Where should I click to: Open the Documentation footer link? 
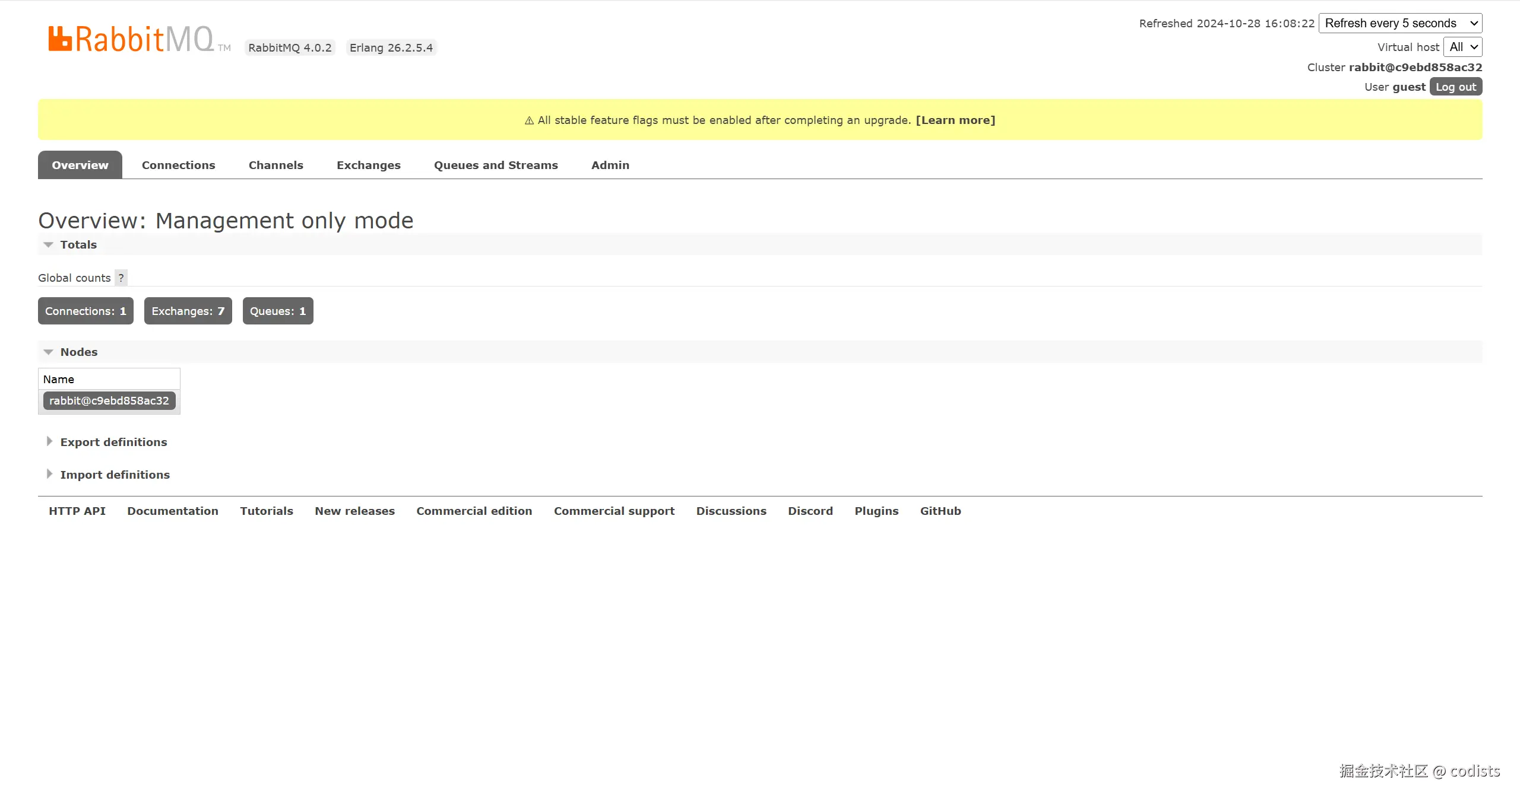(x=173, y=511)
